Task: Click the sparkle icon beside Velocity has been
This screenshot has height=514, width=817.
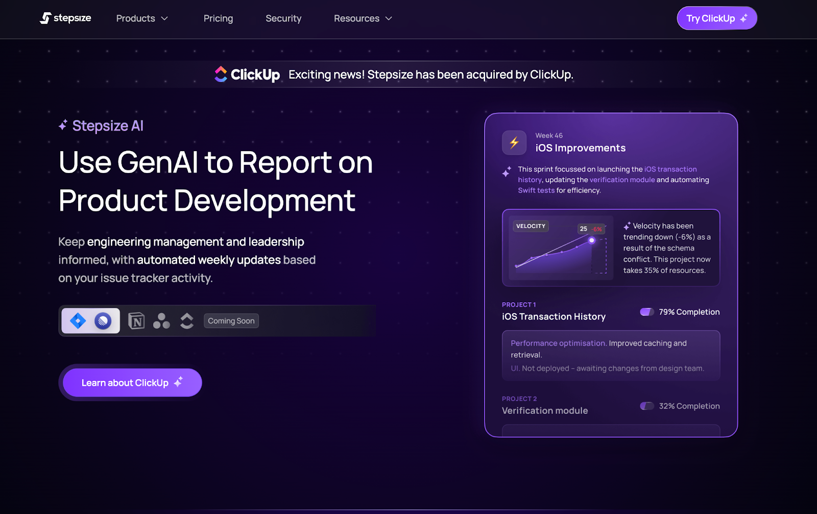Action: 627,226
